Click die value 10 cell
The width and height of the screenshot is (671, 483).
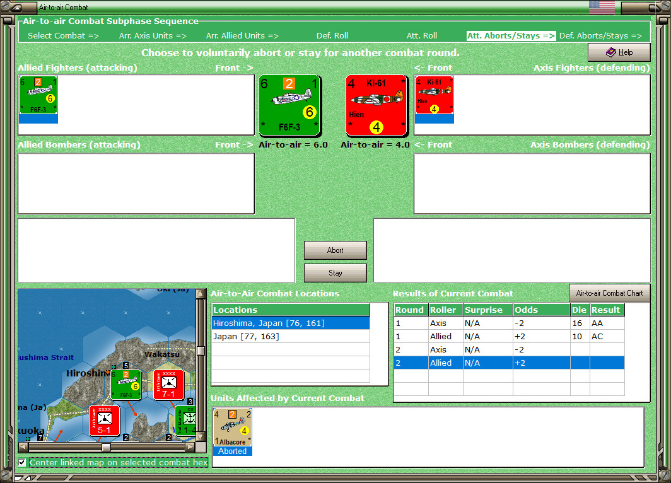point(580,336)
